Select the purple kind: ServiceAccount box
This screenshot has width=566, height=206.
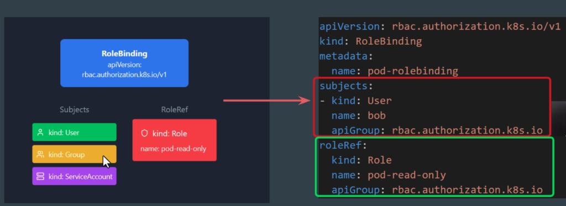click(x=75, y=176)
